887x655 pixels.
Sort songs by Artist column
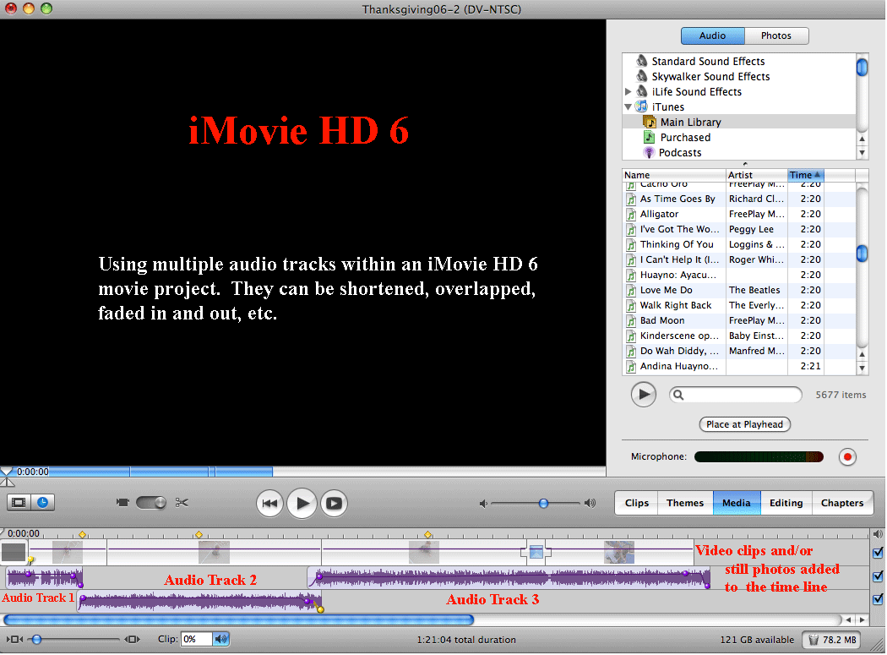[757, 175]
